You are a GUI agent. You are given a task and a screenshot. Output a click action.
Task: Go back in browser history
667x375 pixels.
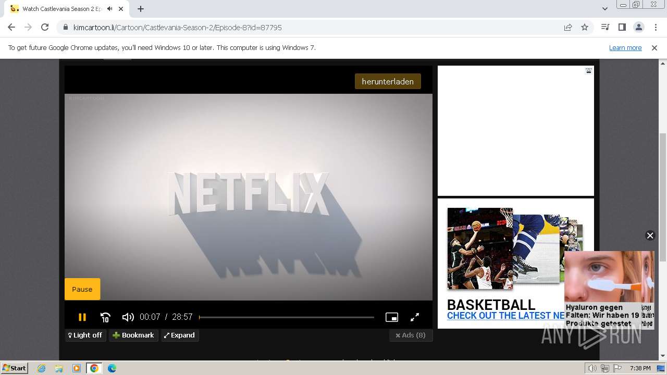(11, 27)
